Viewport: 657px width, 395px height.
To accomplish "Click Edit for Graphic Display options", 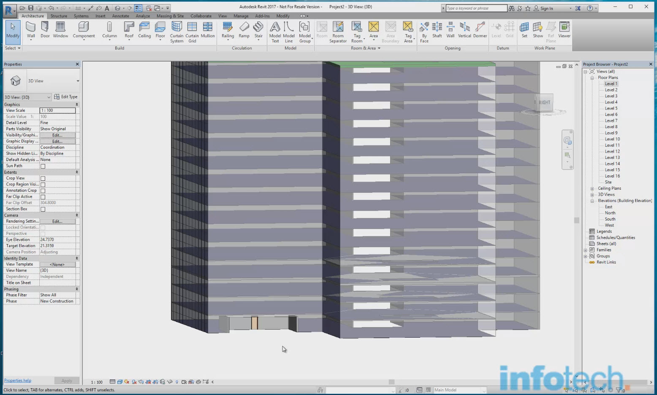I will click(x=57, y=142).
